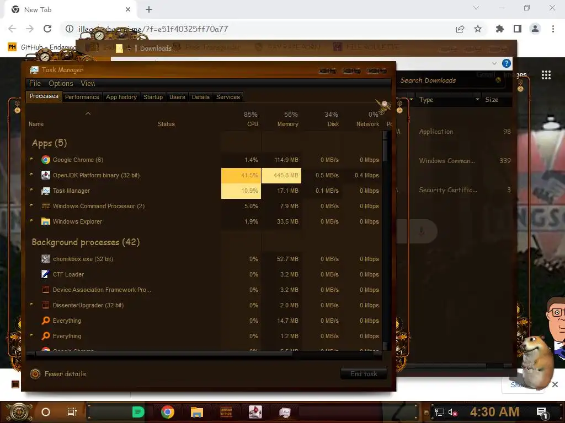The height and width of the screenshot is (423, 565).
Task: Switch to the Performance tab
Action: [82, 97]
